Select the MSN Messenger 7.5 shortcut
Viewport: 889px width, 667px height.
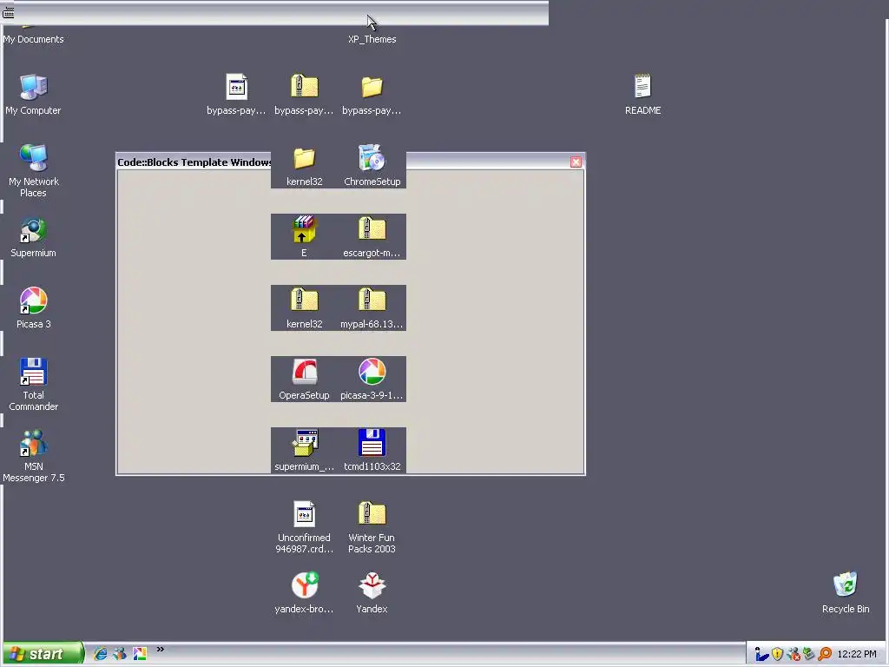pos(34,443)
